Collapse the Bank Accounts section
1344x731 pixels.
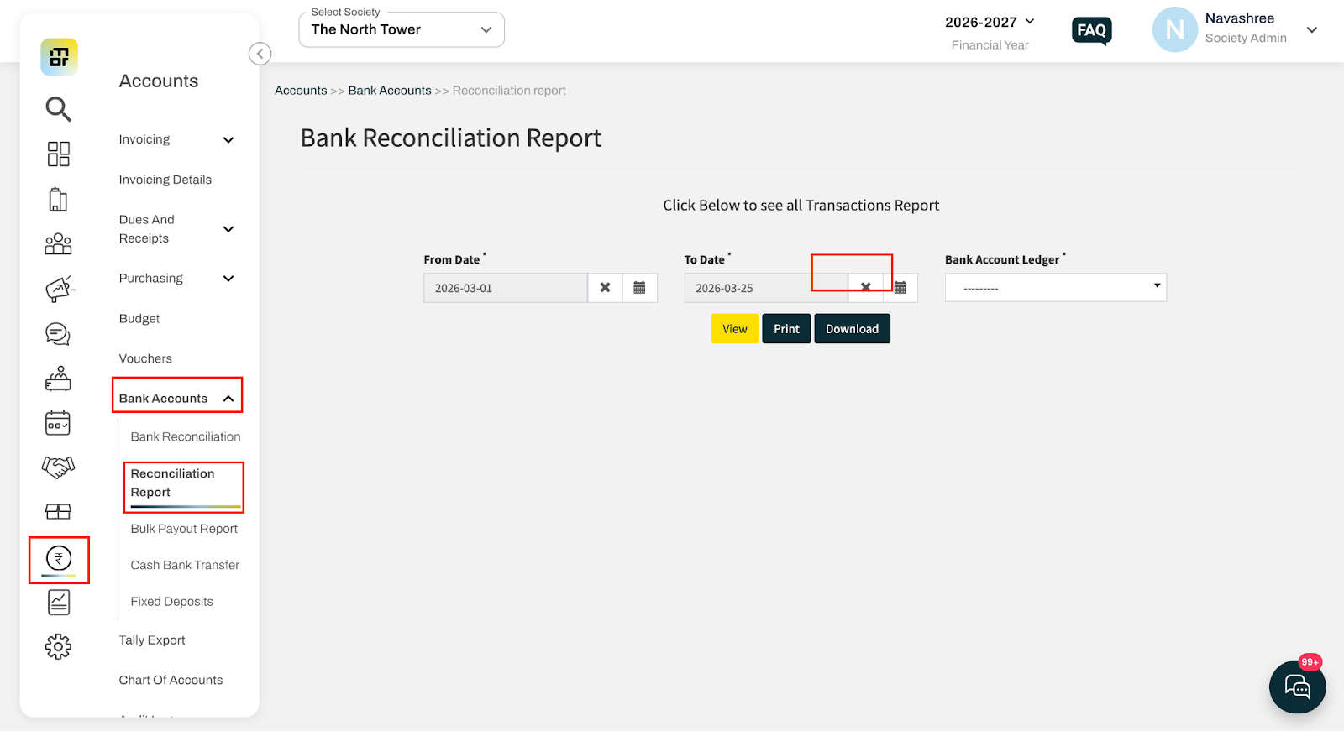228,399
